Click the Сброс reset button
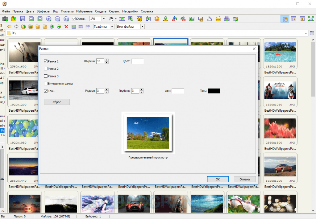 tap(57, 102)
